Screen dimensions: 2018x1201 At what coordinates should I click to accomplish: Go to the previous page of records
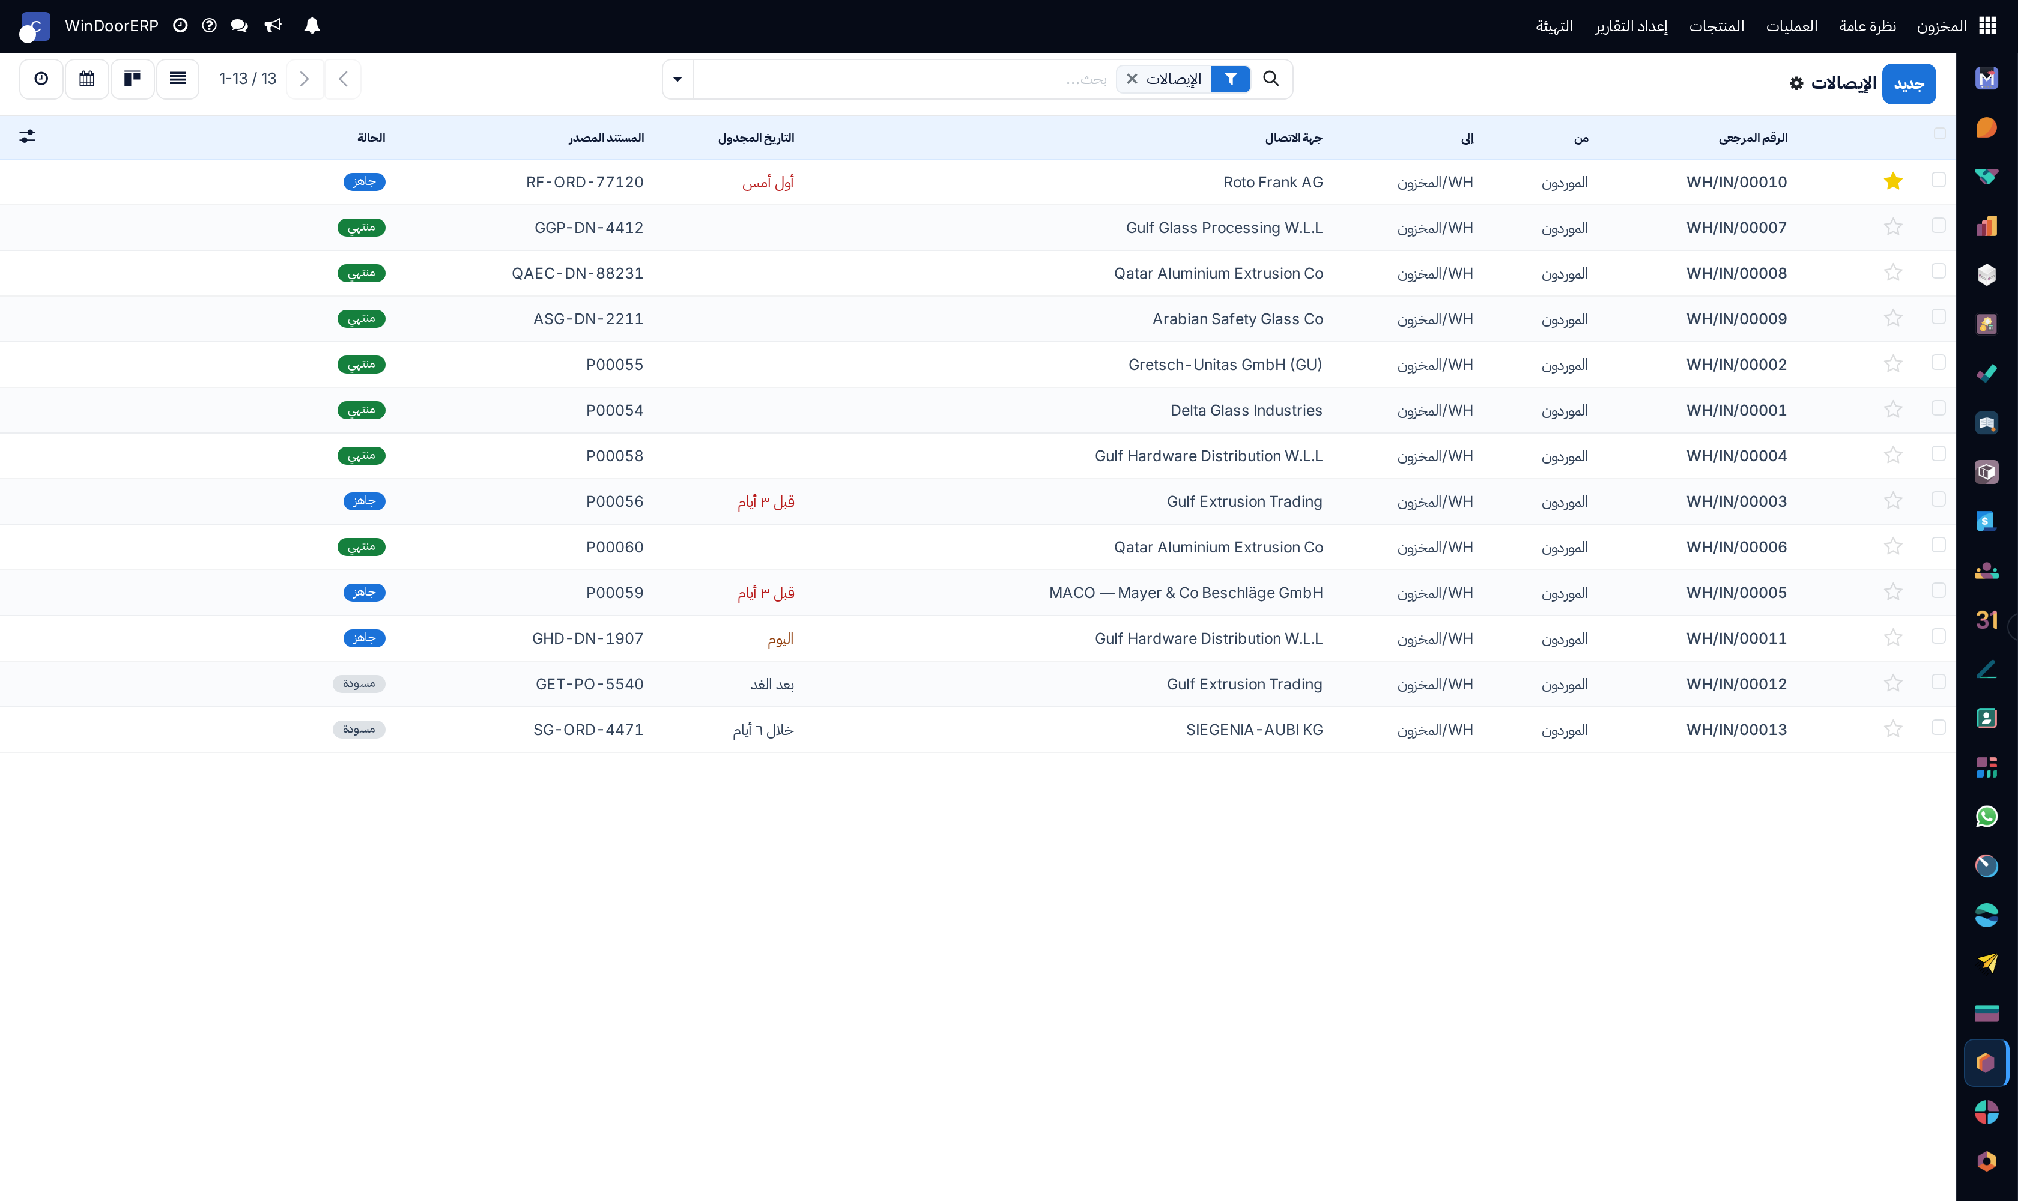point(343,79)
